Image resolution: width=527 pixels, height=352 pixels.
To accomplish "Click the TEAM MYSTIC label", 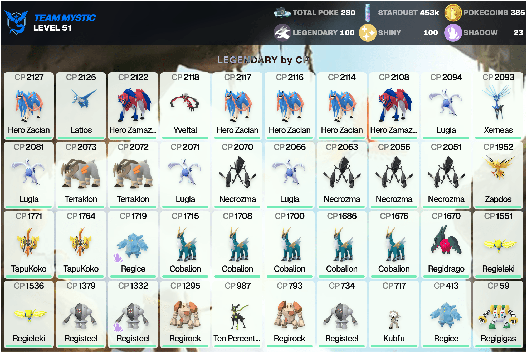I will pos(65,18).
